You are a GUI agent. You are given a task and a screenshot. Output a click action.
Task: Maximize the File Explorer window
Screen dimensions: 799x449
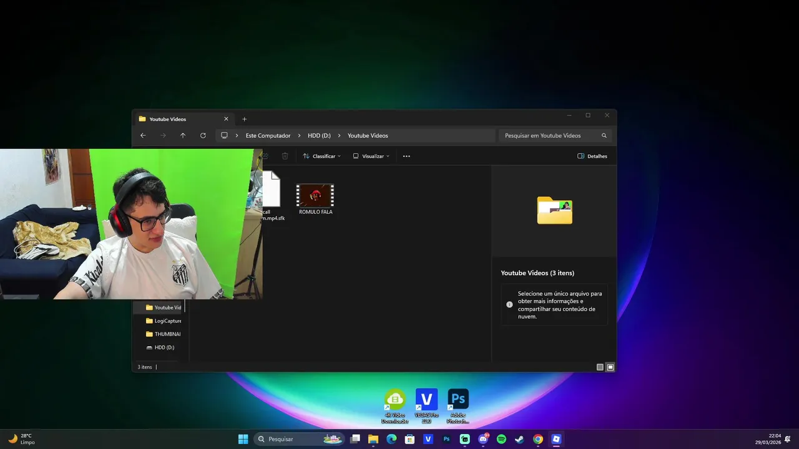tap(588, 115)
